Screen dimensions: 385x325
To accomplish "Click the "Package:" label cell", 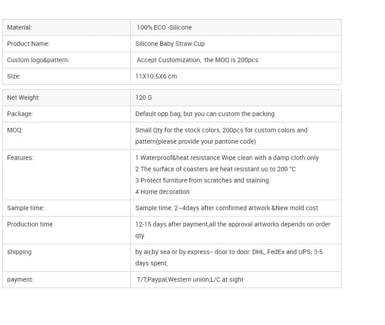I will 20,114.
